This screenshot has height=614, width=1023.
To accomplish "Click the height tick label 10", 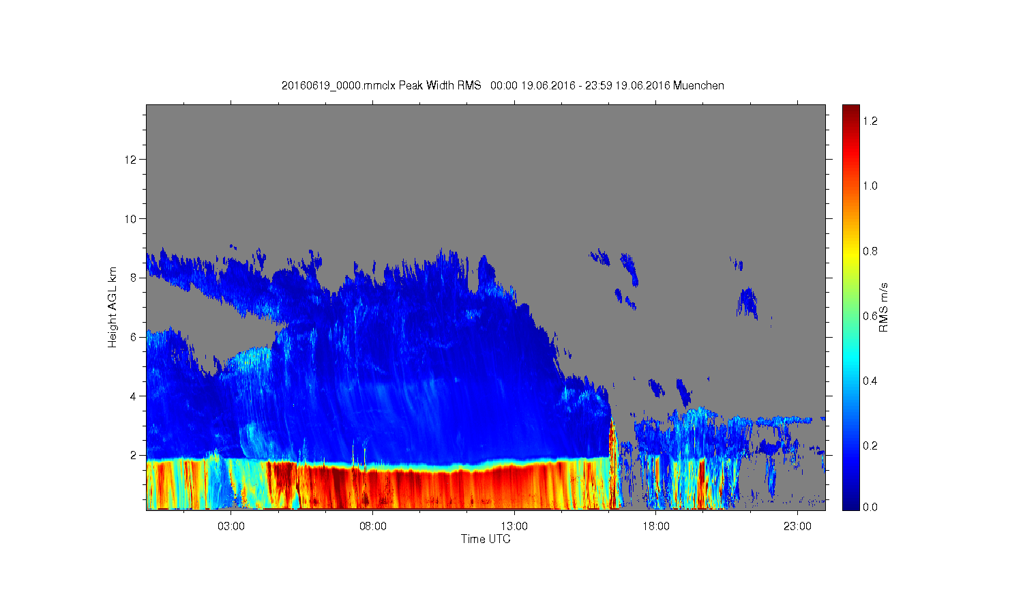I will 132,219.
